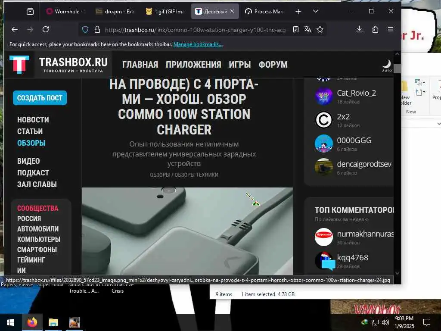Switch to the Wormhole tab
The image size is (441, 331).
tap(65, 12)
